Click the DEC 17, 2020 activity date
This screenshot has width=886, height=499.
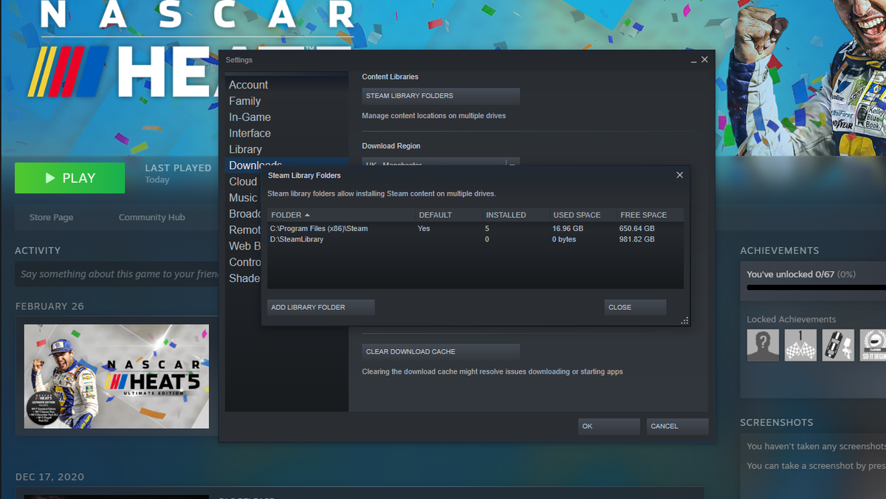tap(49, 477)
